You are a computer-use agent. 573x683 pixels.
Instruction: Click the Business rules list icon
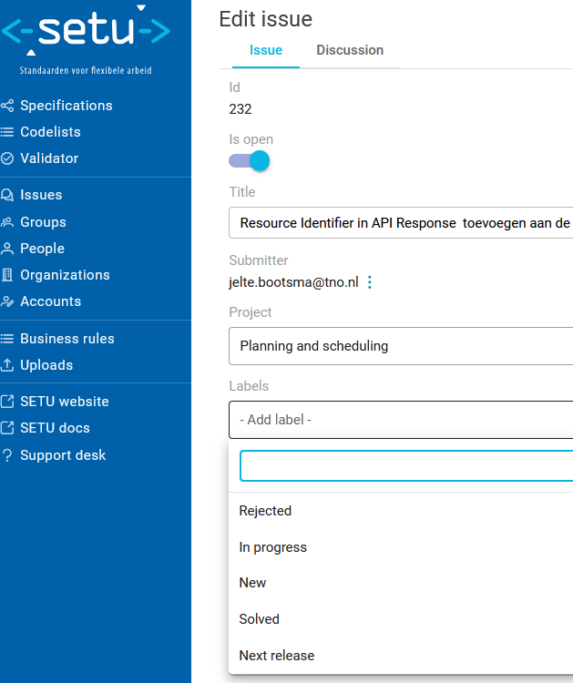(7, 339)
